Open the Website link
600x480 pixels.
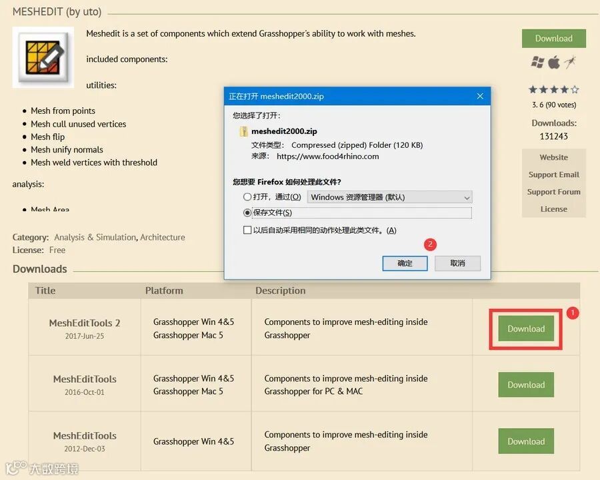tap(554, 158)
